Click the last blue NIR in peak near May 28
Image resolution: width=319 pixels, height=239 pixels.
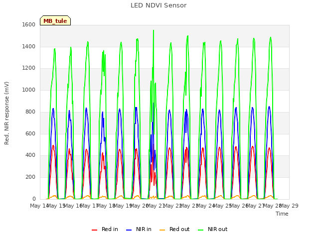(269, 107)
